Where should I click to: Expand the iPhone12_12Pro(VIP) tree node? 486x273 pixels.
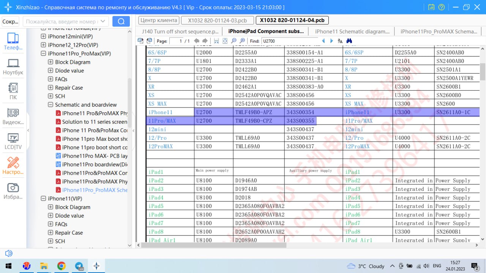click(x=44, y=45)
